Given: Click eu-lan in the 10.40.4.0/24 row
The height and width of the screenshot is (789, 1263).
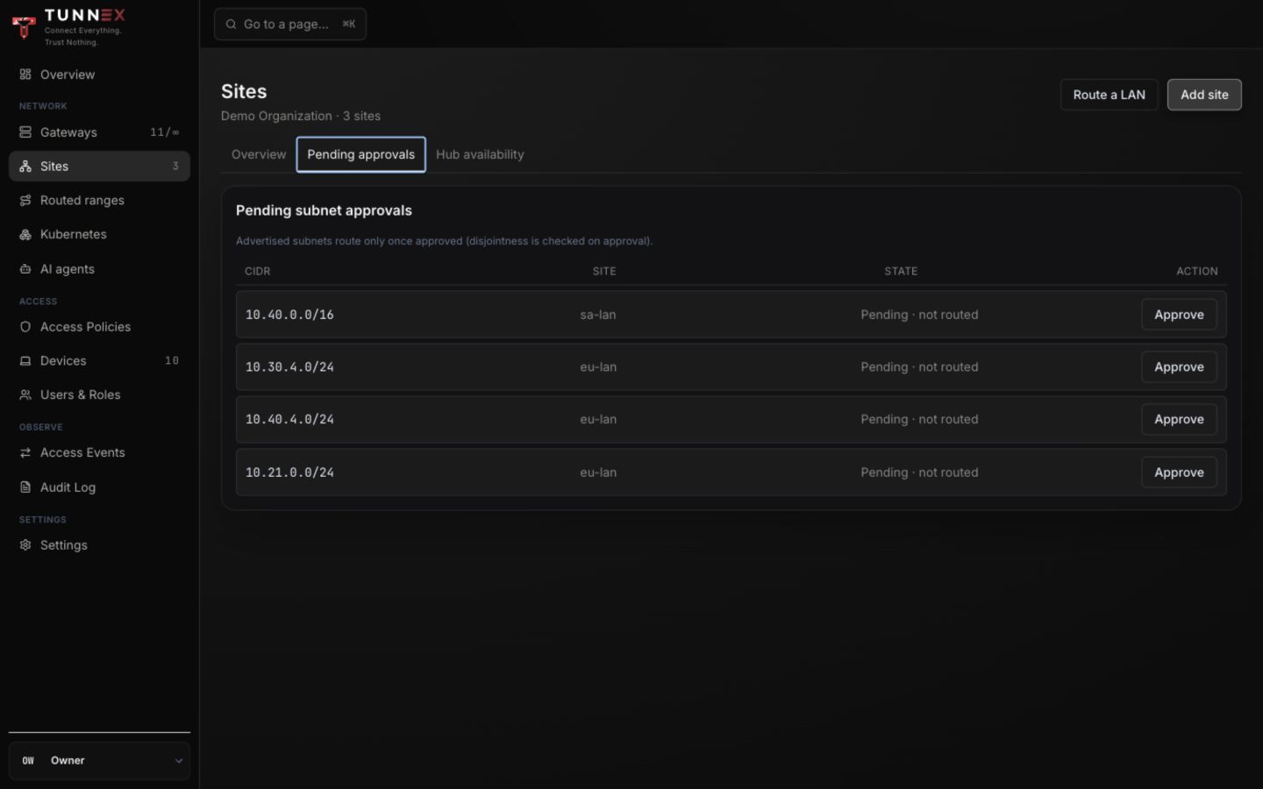Looking at the screenshot, I should pyautogui.click(x=598, y=420).
